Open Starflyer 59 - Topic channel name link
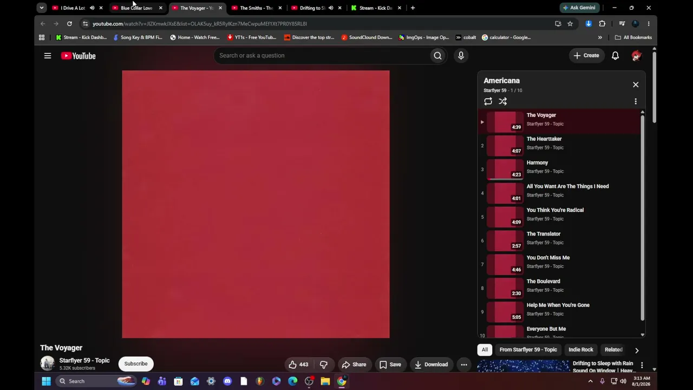693x390 pixels. click(x=84, y=360)
